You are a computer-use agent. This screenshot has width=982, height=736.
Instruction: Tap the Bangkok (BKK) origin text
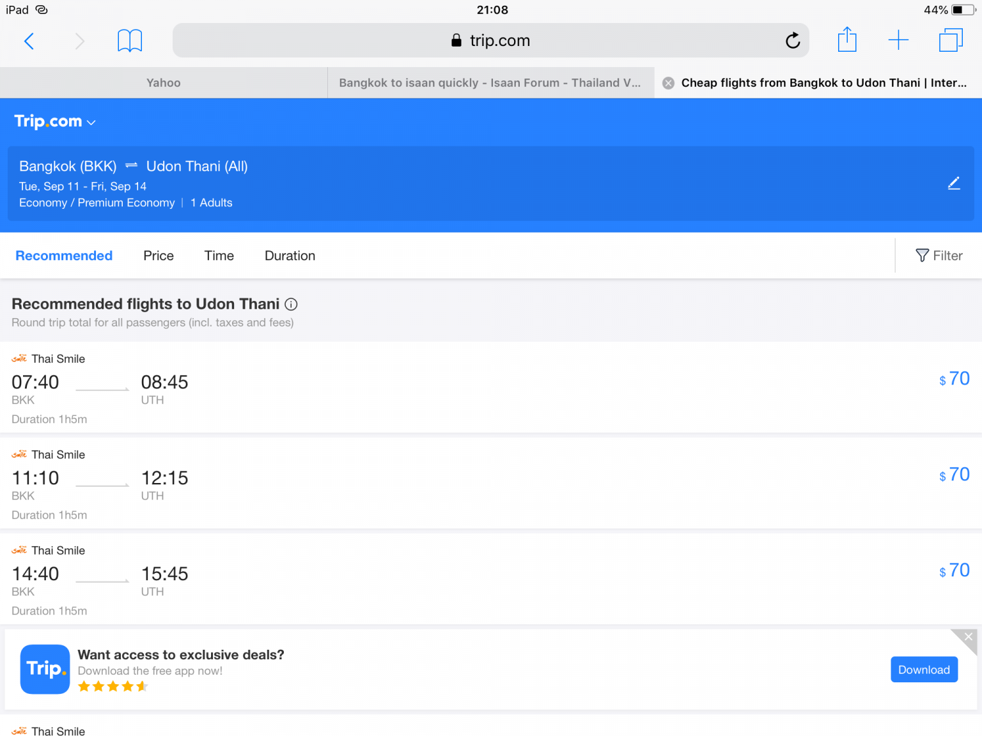click(x=68, y=166)
